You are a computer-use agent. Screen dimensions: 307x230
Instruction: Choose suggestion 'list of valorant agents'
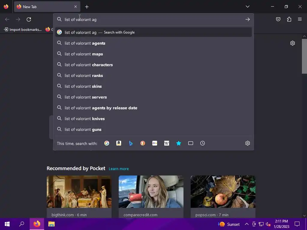153,43
